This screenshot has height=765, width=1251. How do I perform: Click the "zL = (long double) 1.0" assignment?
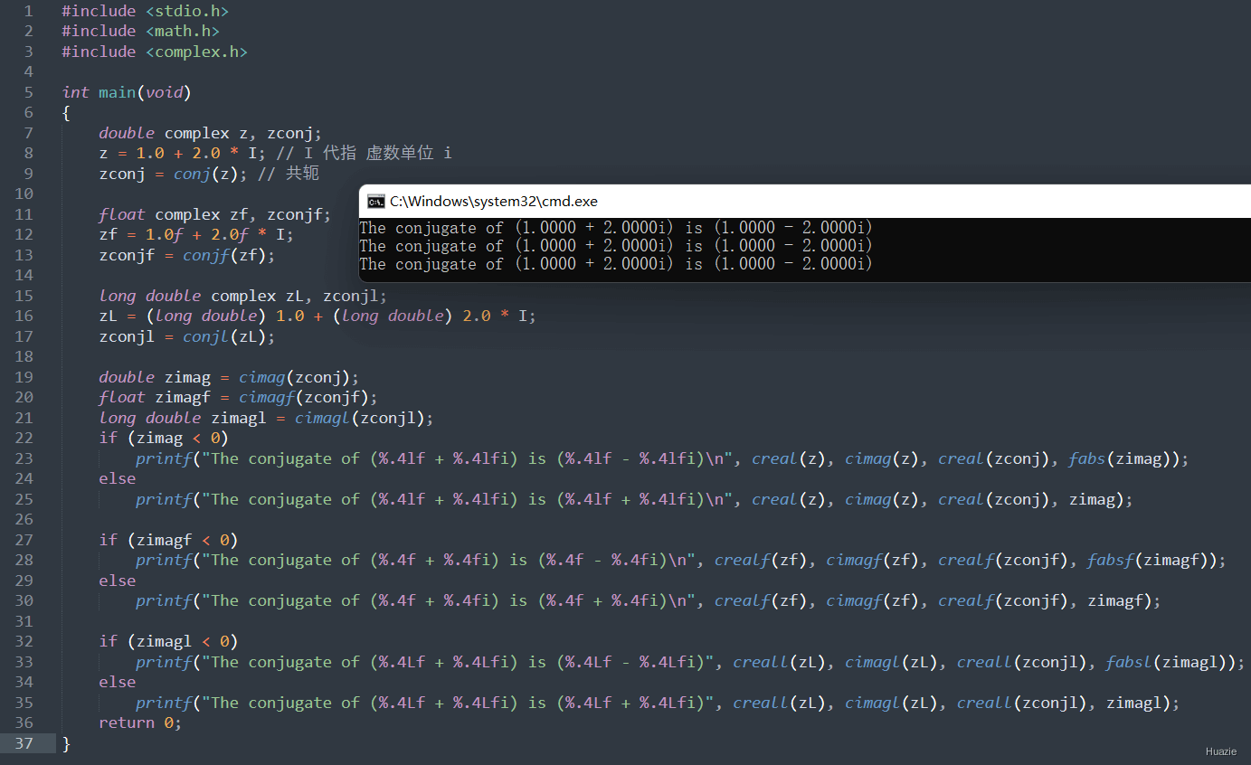[317, 316]
